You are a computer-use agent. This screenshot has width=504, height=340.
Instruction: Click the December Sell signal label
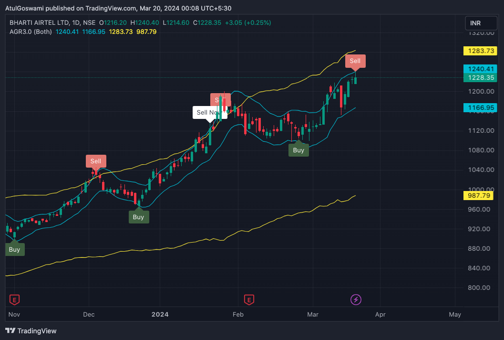(x=96, y=161)
